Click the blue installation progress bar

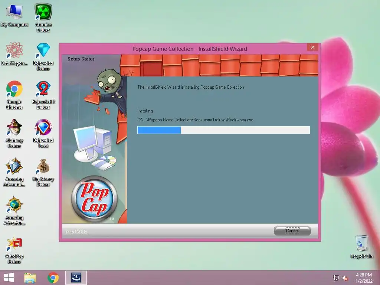pos(223,130)
